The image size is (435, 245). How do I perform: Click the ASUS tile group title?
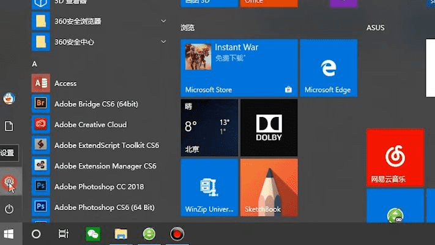point(376,28)
